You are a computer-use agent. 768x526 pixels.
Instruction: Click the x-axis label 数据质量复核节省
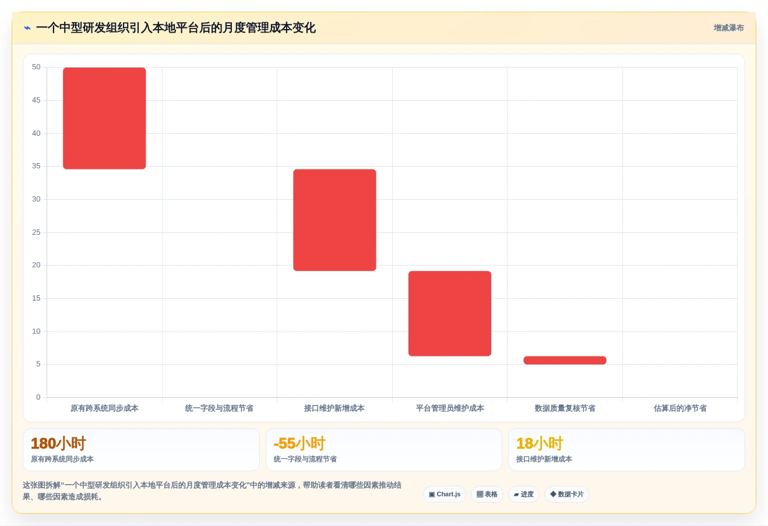pos(565,408)
